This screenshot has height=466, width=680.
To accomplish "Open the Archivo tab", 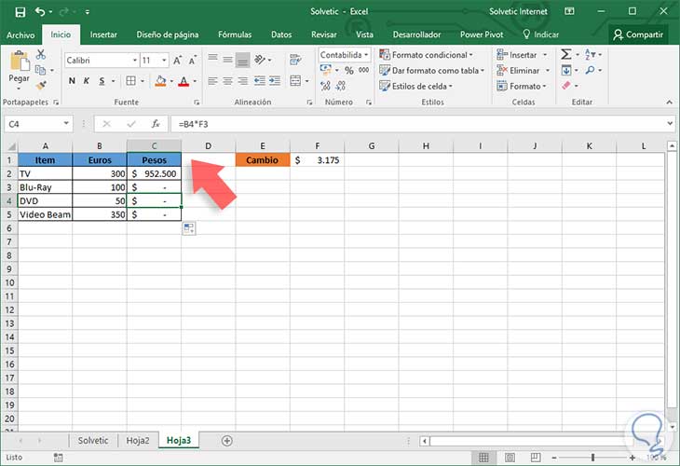I will [20, 34].
